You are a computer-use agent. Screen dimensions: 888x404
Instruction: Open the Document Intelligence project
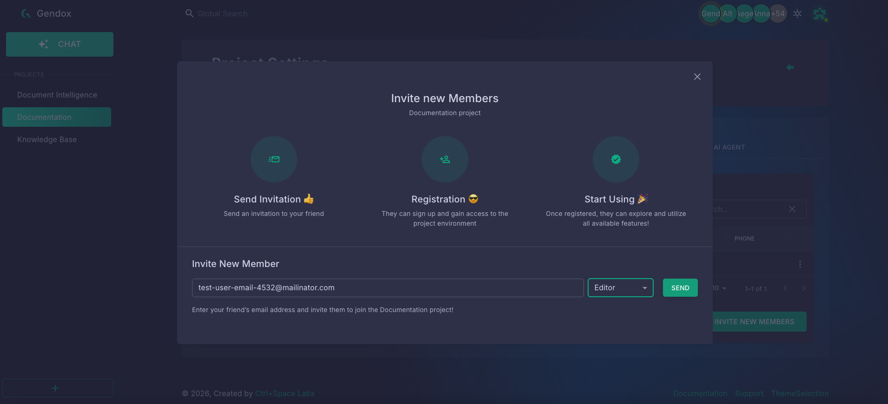[57, 95]
